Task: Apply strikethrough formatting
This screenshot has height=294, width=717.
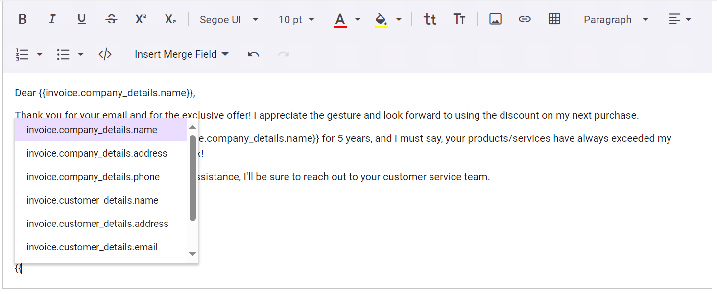Action: pyautogui.click(x=111, y=20)
